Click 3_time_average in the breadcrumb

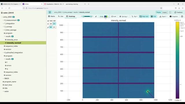pyautogui.click(x=67, y=12)
